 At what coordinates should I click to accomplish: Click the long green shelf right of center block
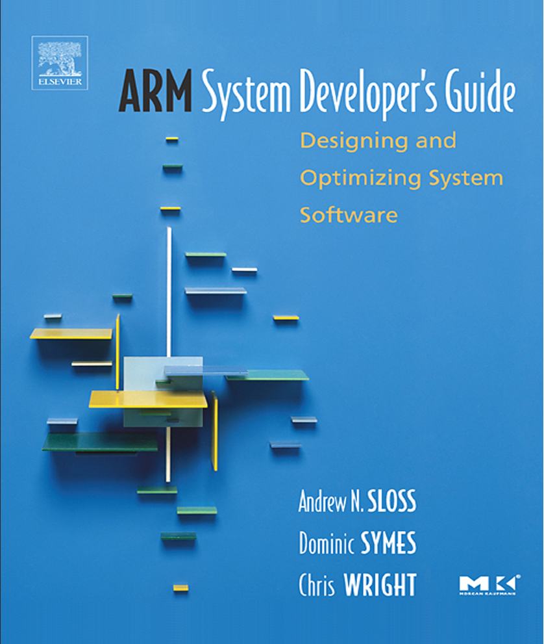(x=273, y=374)
